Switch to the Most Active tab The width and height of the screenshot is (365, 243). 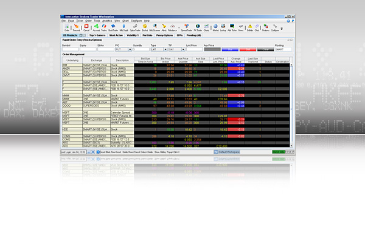tap(116, 35)
